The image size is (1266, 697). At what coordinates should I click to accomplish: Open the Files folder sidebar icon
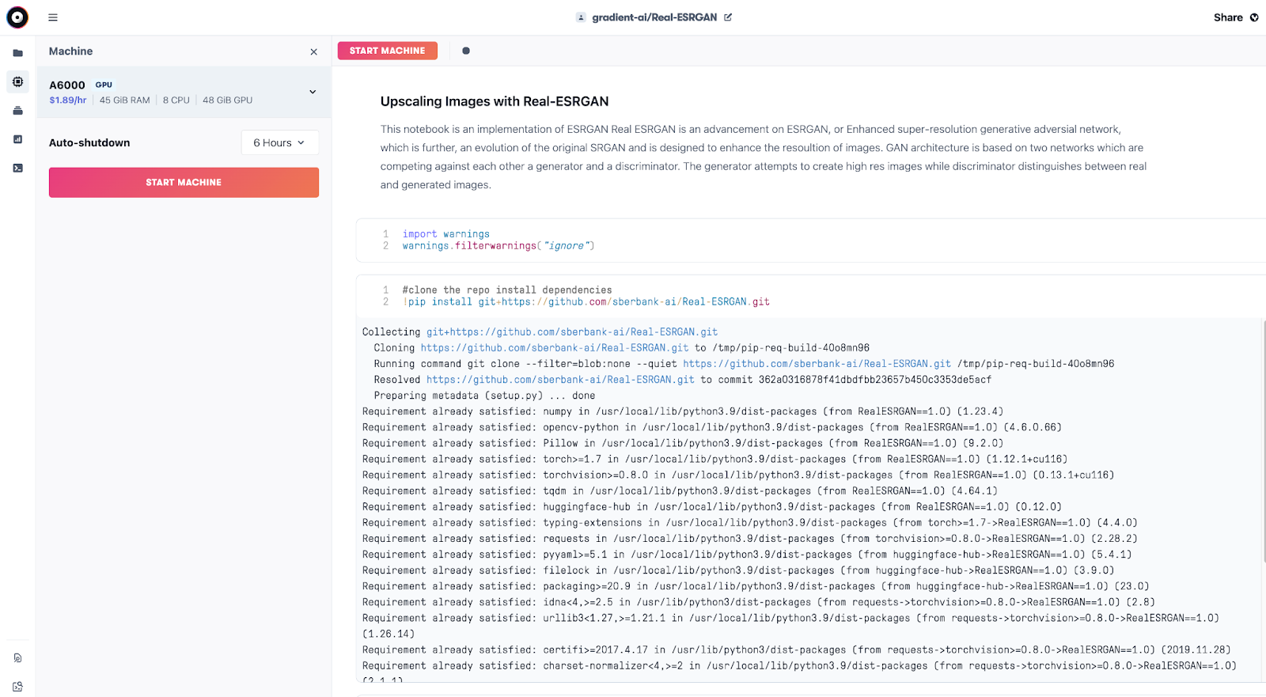(x=17, y=53)
